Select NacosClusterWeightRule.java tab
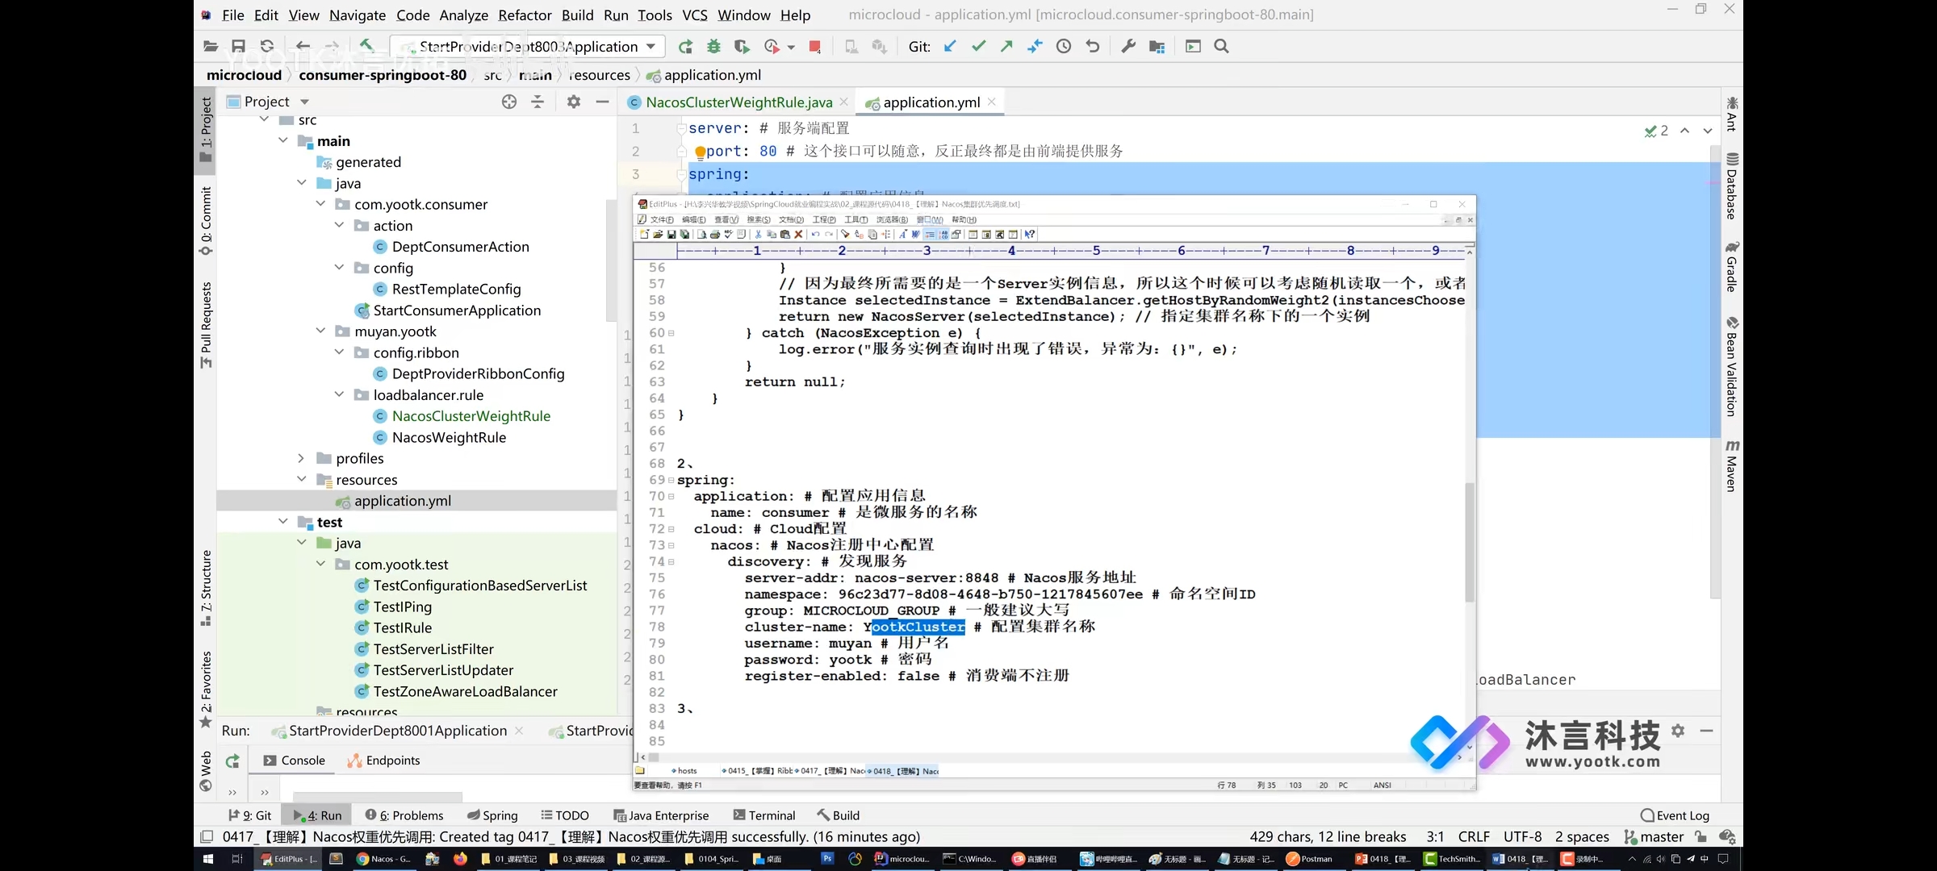1937x871 pixels. [x=738, y=101]
